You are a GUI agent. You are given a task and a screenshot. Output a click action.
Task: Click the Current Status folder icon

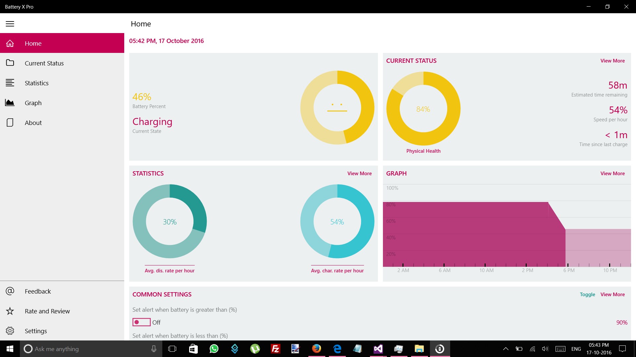point(10,63)
